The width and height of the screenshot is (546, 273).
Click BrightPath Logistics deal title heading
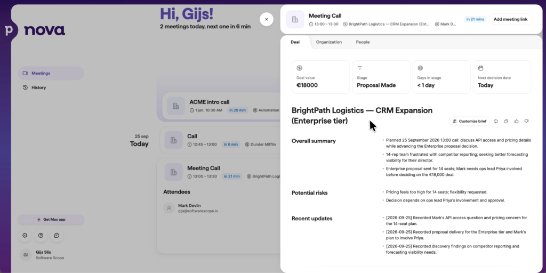tap(362, 115)
